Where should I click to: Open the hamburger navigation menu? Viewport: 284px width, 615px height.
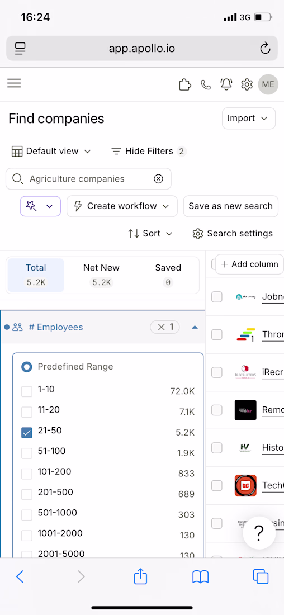(14, 83)
